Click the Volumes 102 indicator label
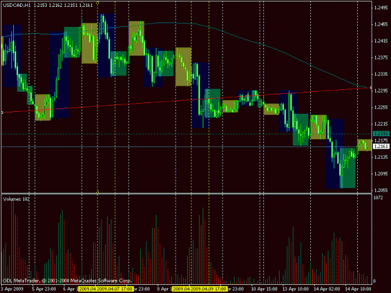This screenshot has width=391, height=293. [x=16, y=199]
